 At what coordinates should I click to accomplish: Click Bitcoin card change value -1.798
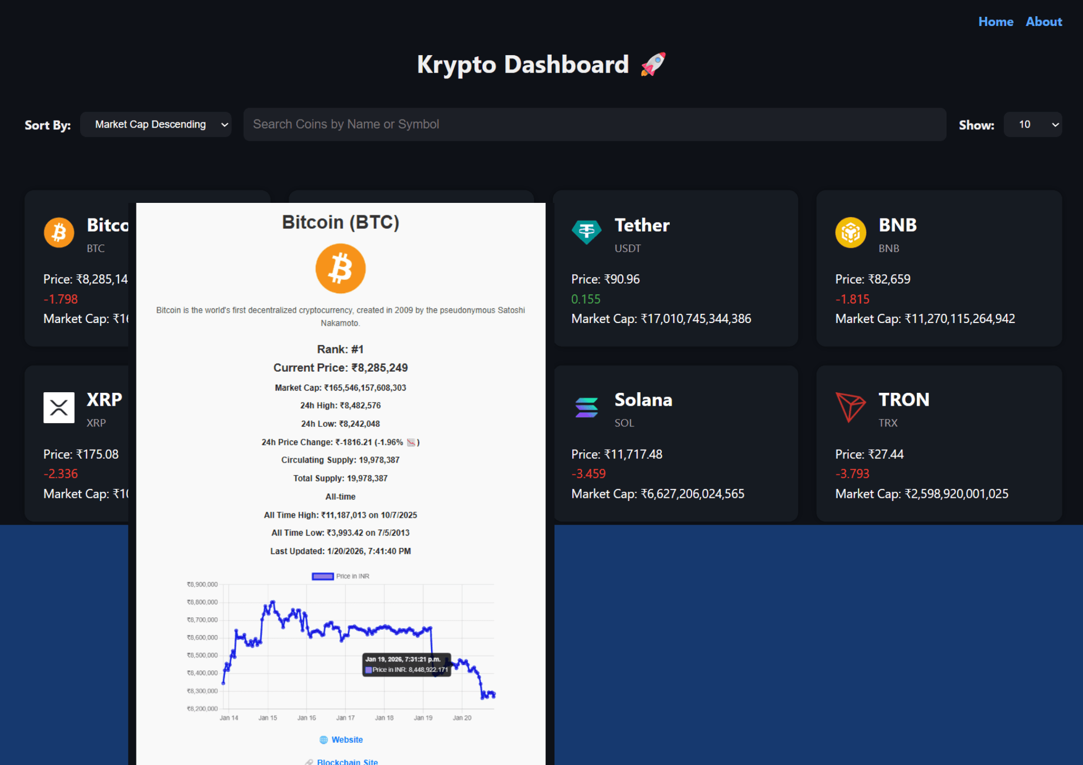(x=61, y=299)
